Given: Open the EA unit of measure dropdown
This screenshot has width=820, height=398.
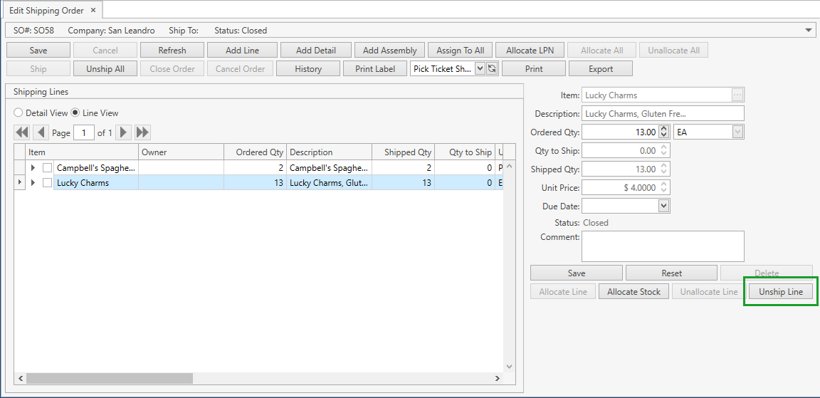Looking at the screenshot, I should click(x=737, y=132).
